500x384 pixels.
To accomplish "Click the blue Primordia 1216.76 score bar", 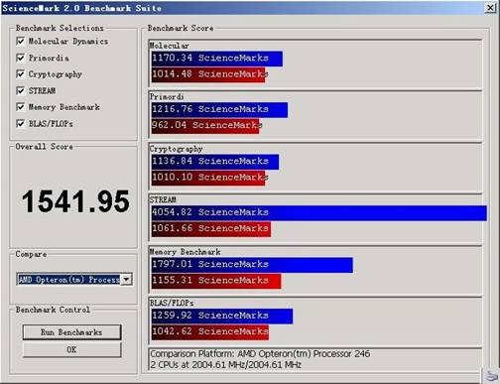I will coord(219,109).
